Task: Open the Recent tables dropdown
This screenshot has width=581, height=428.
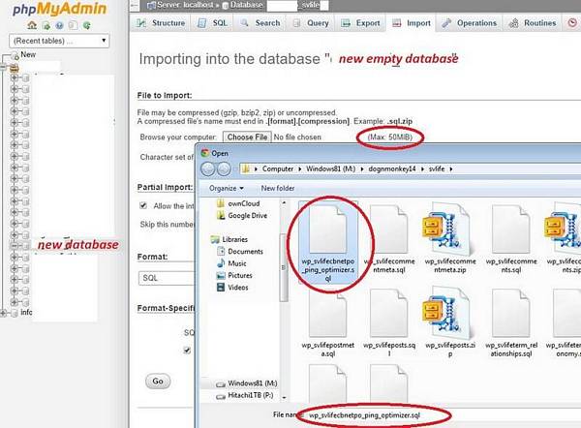Action: (59, 41)
